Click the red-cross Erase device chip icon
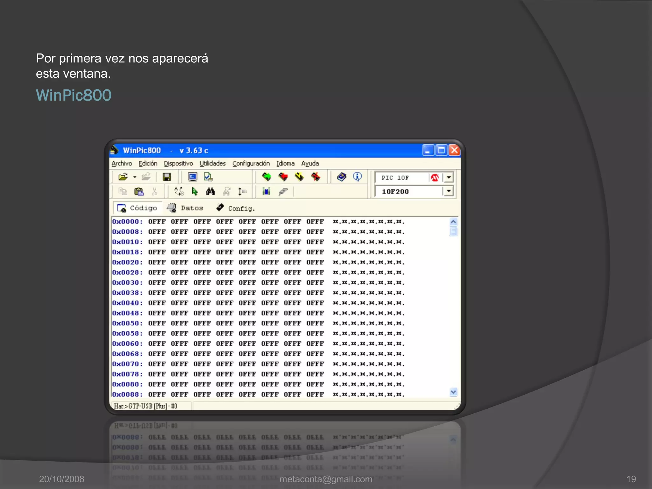Screen dimensions: 652x489 [315, 177]
